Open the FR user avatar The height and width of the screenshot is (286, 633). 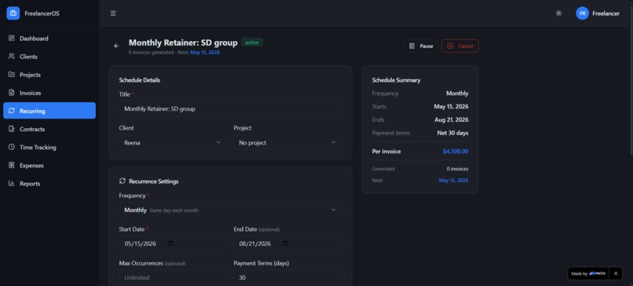pyautogui.click(x=582, y=13)
